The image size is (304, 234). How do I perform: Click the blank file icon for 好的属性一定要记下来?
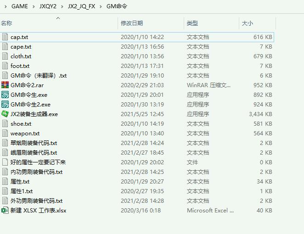(x=5, y=162)
